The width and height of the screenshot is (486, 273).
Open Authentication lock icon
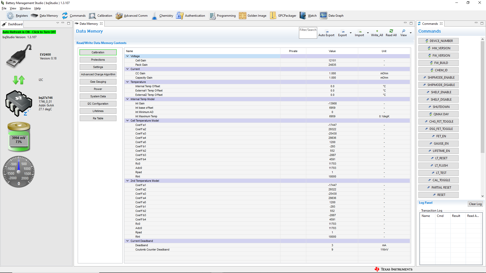[x=180, y=16]
